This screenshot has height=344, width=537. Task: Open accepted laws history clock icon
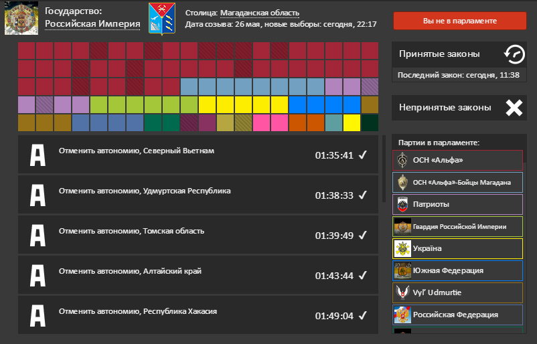pyautogui.click(x=514, y=54)
